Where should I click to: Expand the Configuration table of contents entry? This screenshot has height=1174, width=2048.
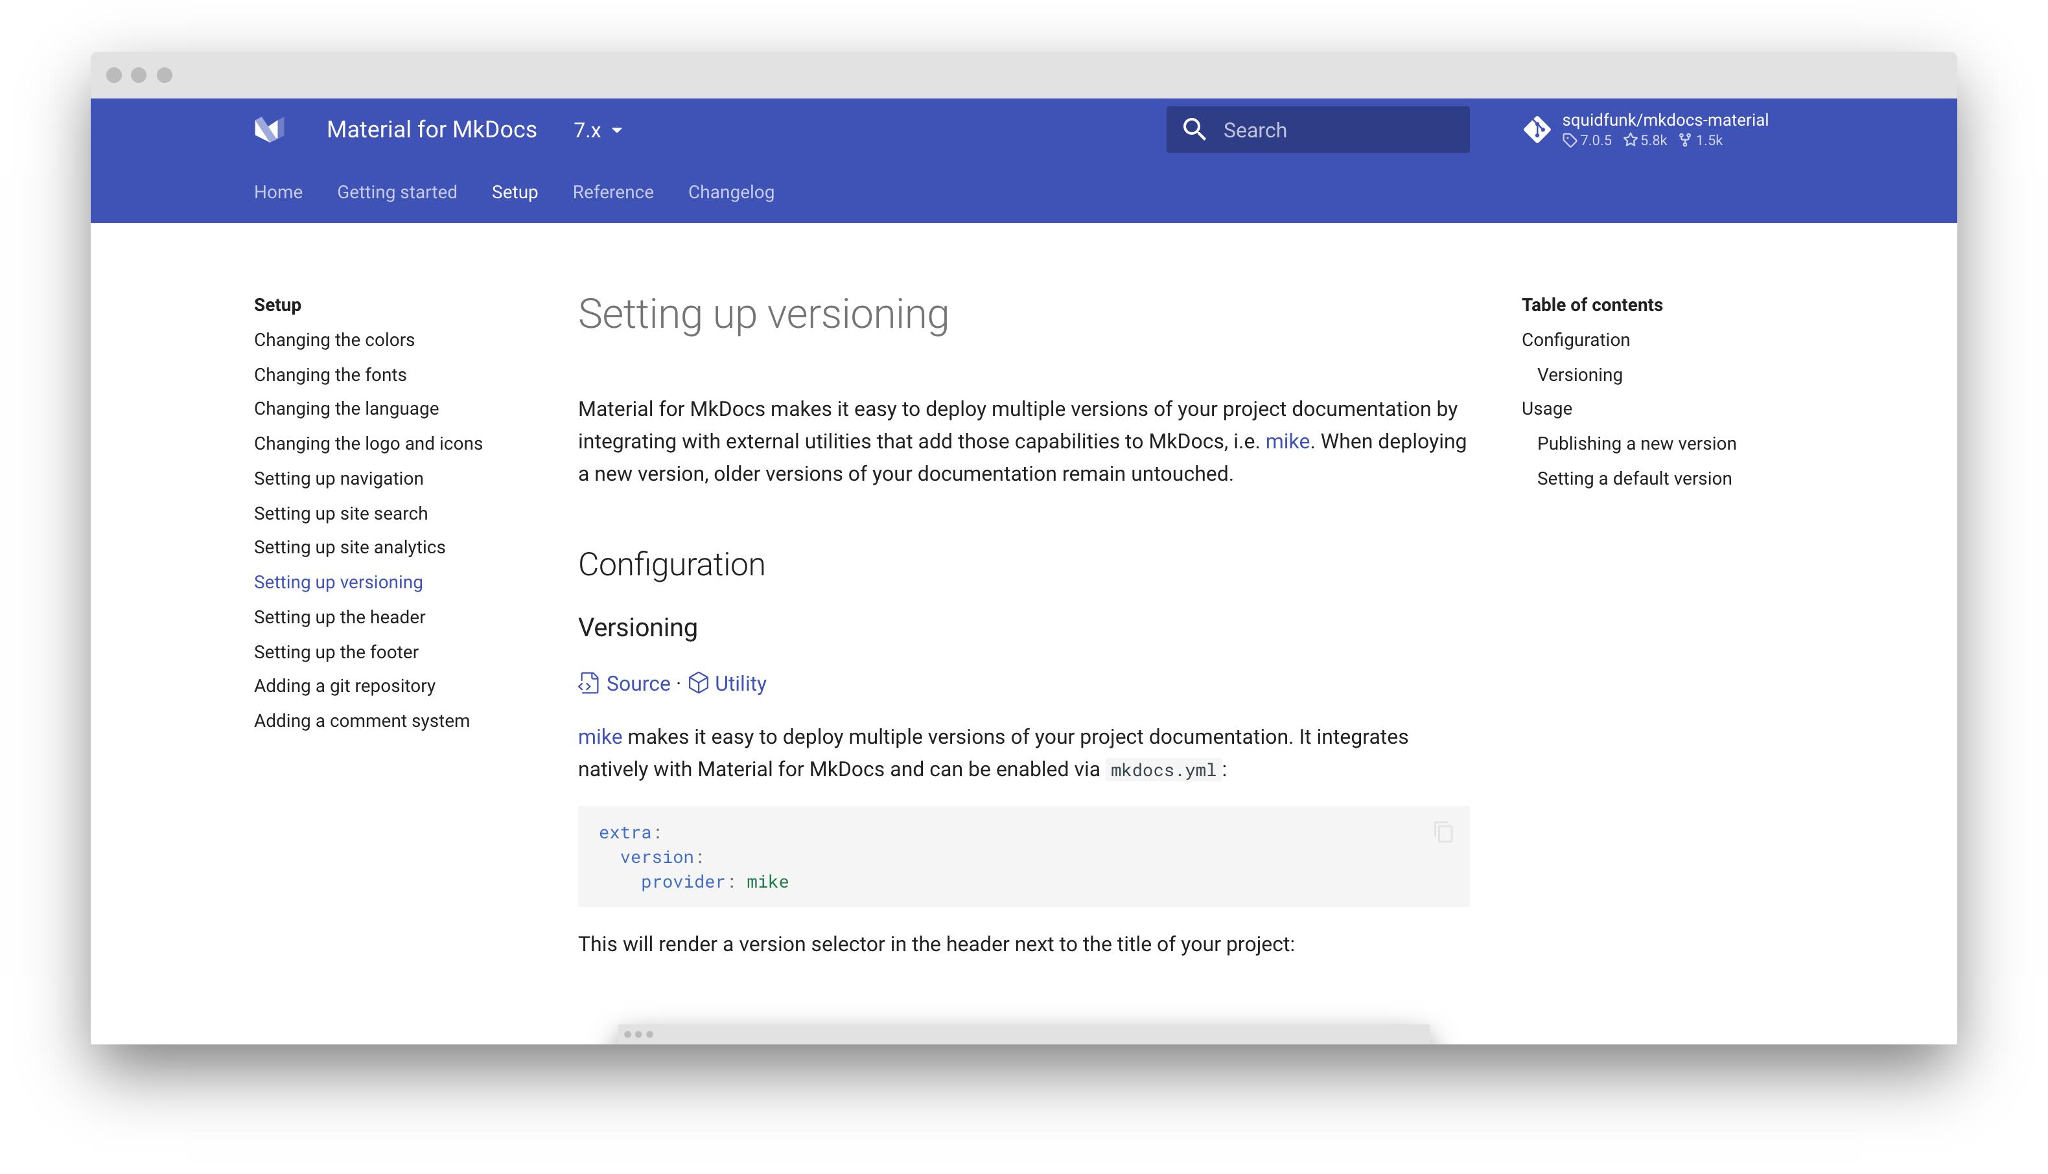[x=1576, y=339]
